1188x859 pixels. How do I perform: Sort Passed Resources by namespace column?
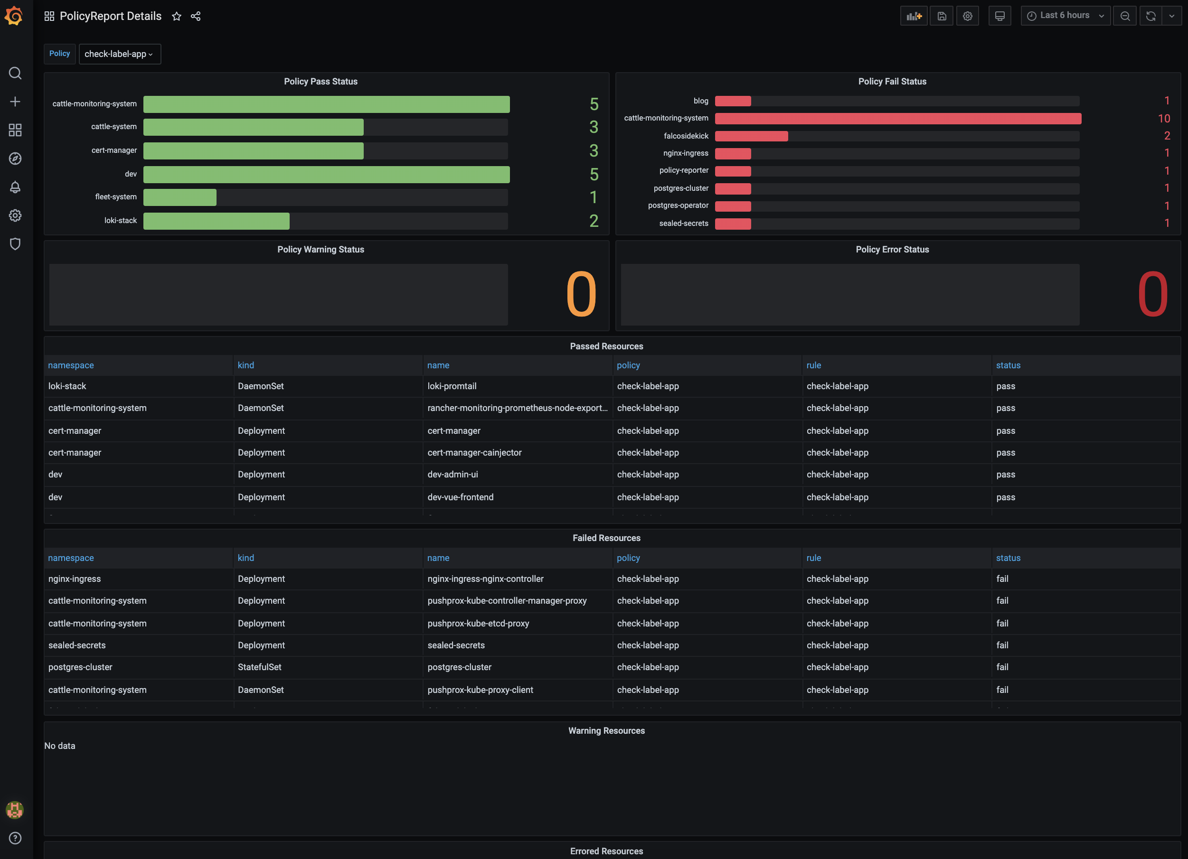pos(71,365)
